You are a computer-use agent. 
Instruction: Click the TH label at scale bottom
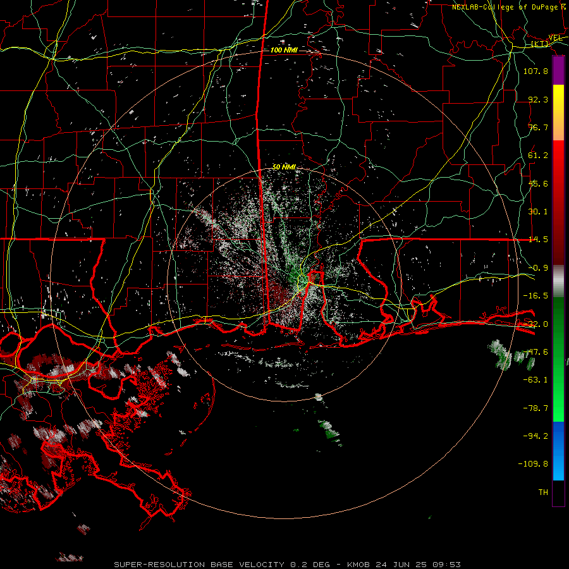pyautogui.click(x=543, y=493)
